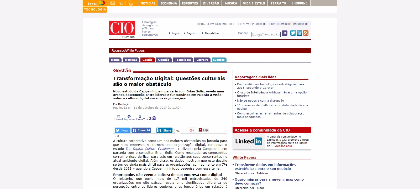This screenshot has height=189, width=420.
Task: Open Inteligência Artificial não é opção futurista article
Action: point(272,94)
